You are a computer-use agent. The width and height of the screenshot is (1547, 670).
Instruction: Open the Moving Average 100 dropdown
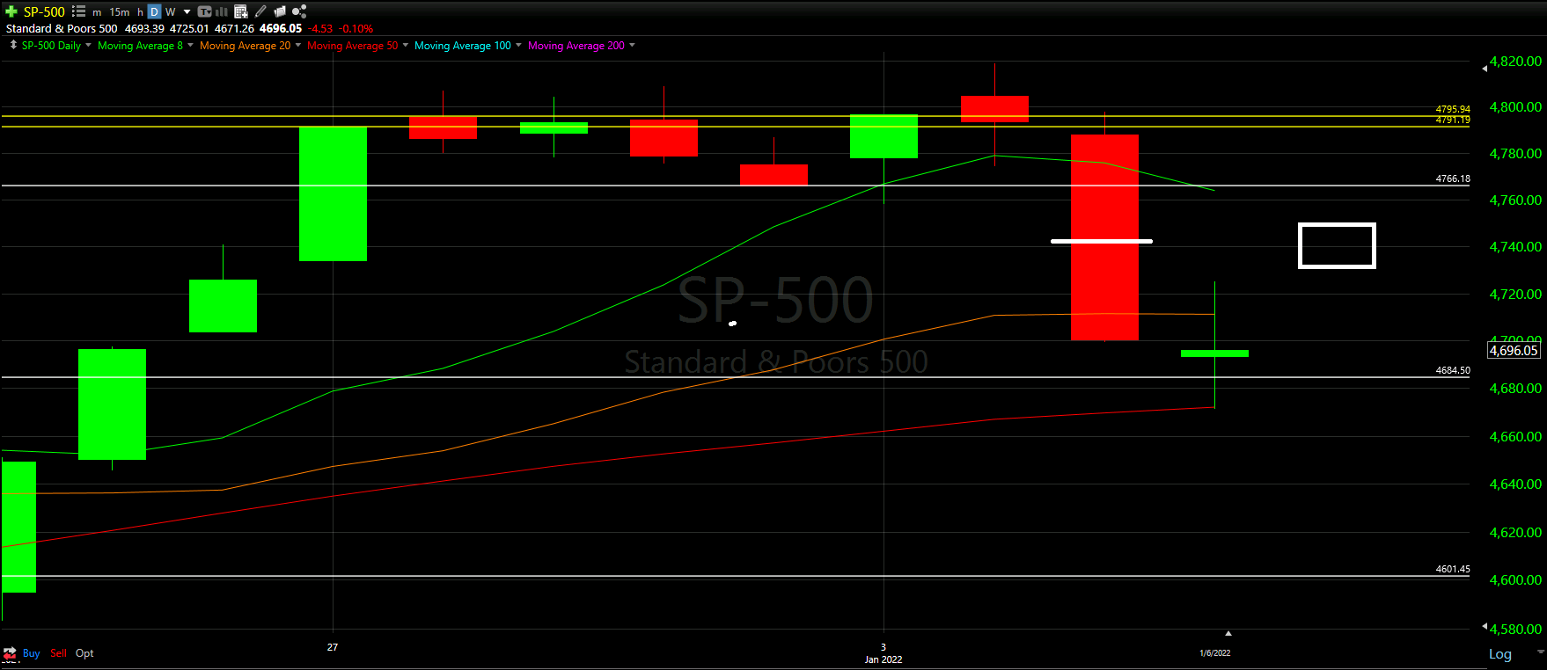(x=518, y=45)
